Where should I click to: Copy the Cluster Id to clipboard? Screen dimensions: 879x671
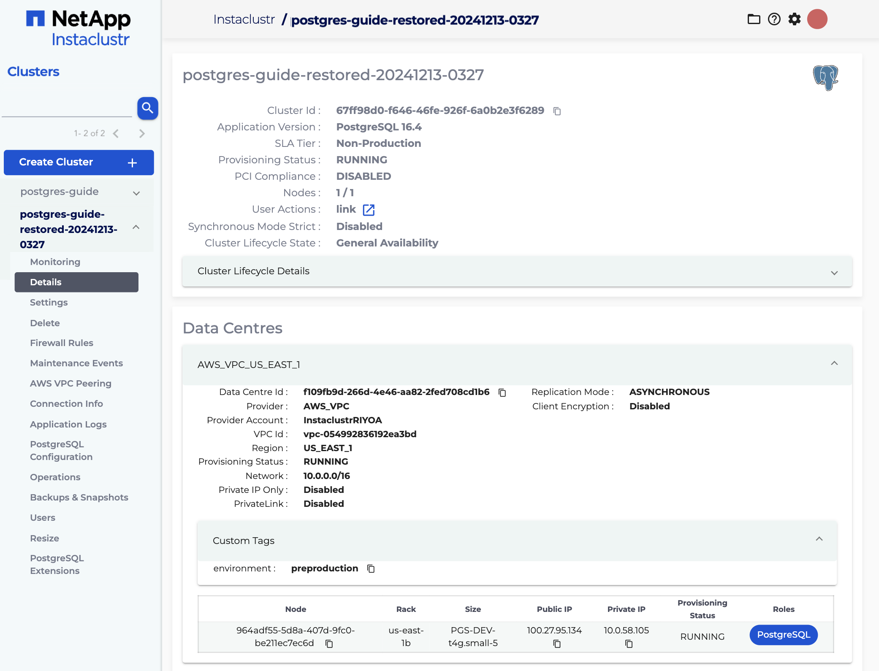point(557,111)
